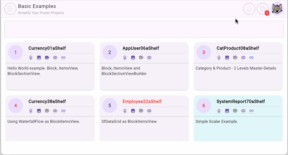
Task: Select the SystemReport70aShelf card description area
Action: [x=238, y=130]
